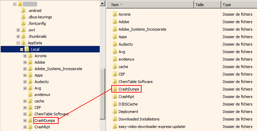Click the .fontconfig folder icon in tree
This screenshot has width=257, height=131.
click(23, 23)
